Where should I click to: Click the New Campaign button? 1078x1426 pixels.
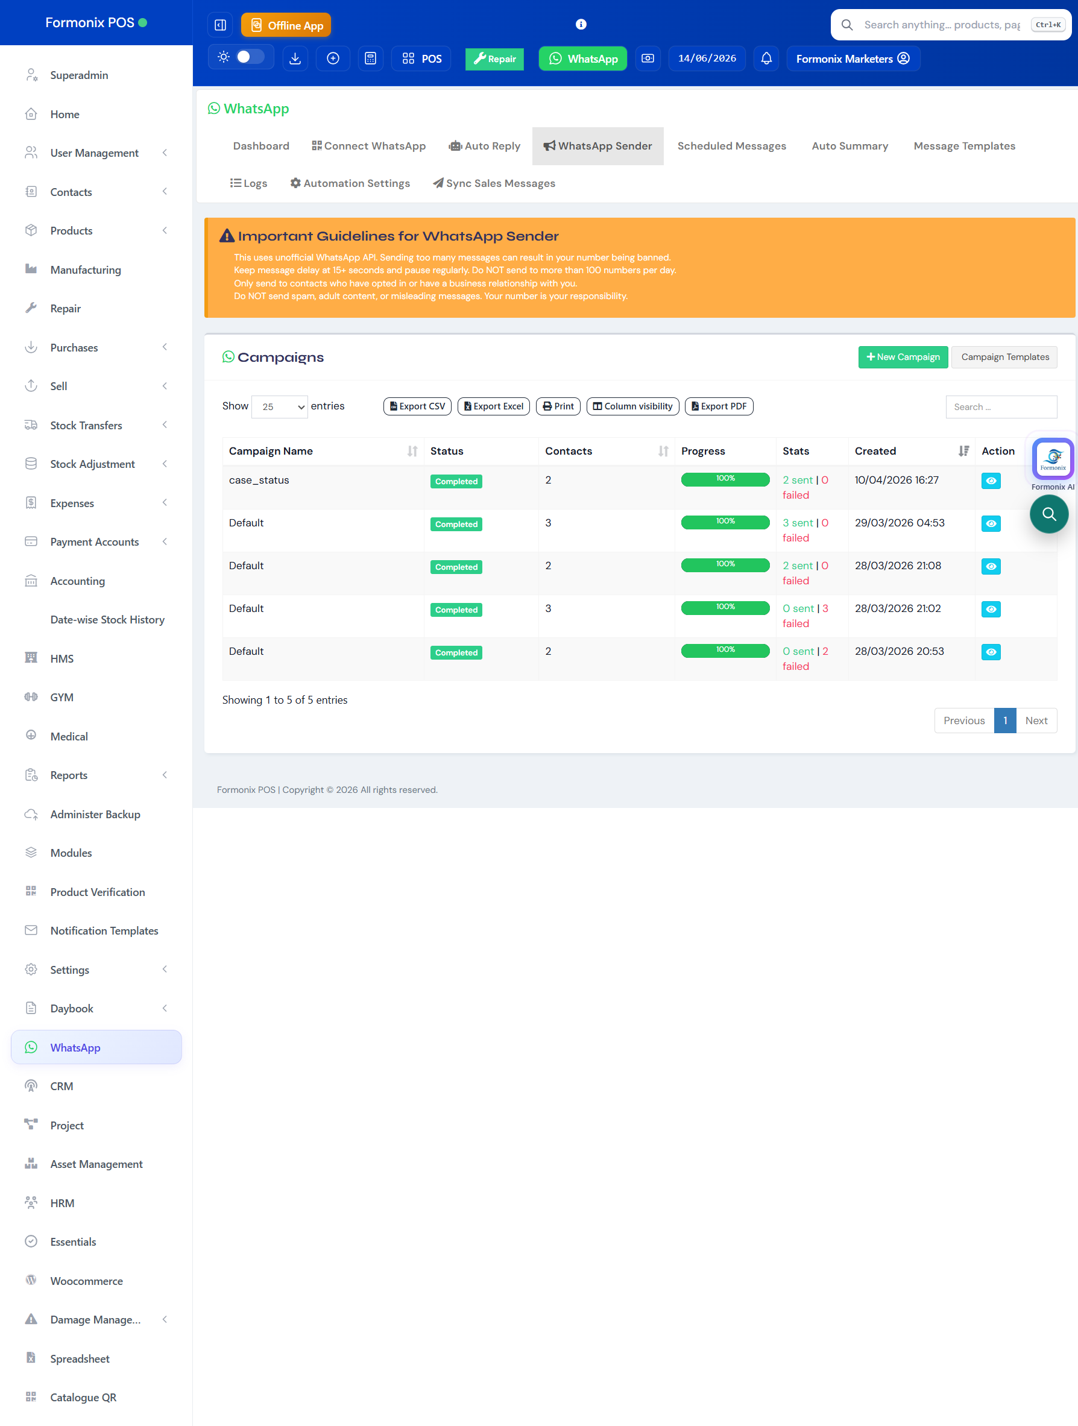(x=903, y=357)
